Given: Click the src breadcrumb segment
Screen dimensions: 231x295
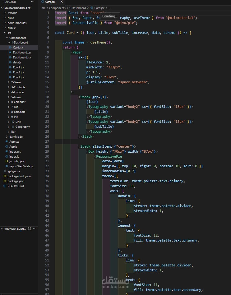Looking at the screenshot, I should coord(44,8).
